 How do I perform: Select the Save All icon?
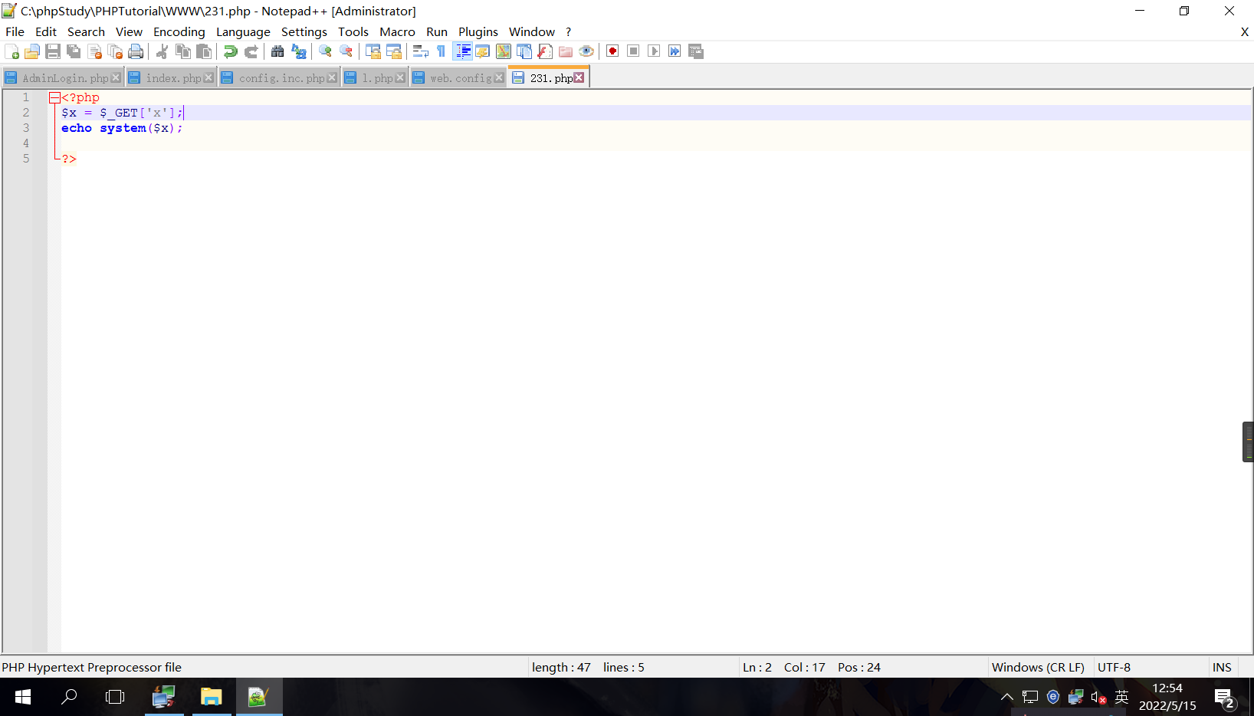tap(74, 51)
